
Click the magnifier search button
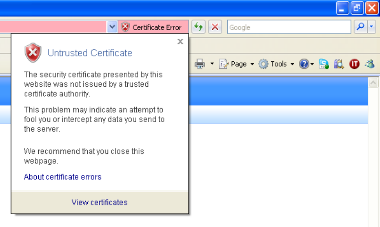(x=360, y=27)
